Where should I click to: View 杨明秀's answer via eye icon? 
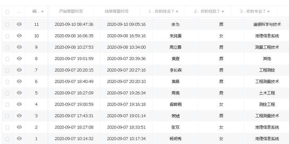tap(19, 138)
